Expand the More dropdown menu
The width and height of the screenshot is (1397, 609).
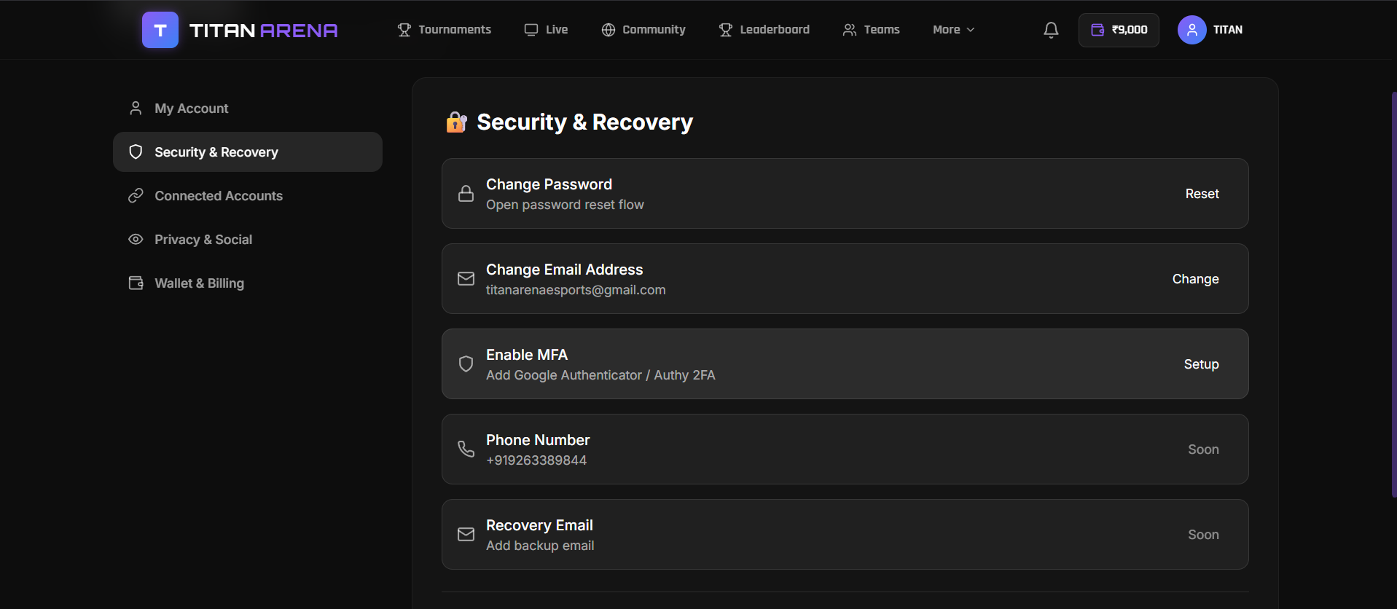pyautogui.click(x=953, y=30)
